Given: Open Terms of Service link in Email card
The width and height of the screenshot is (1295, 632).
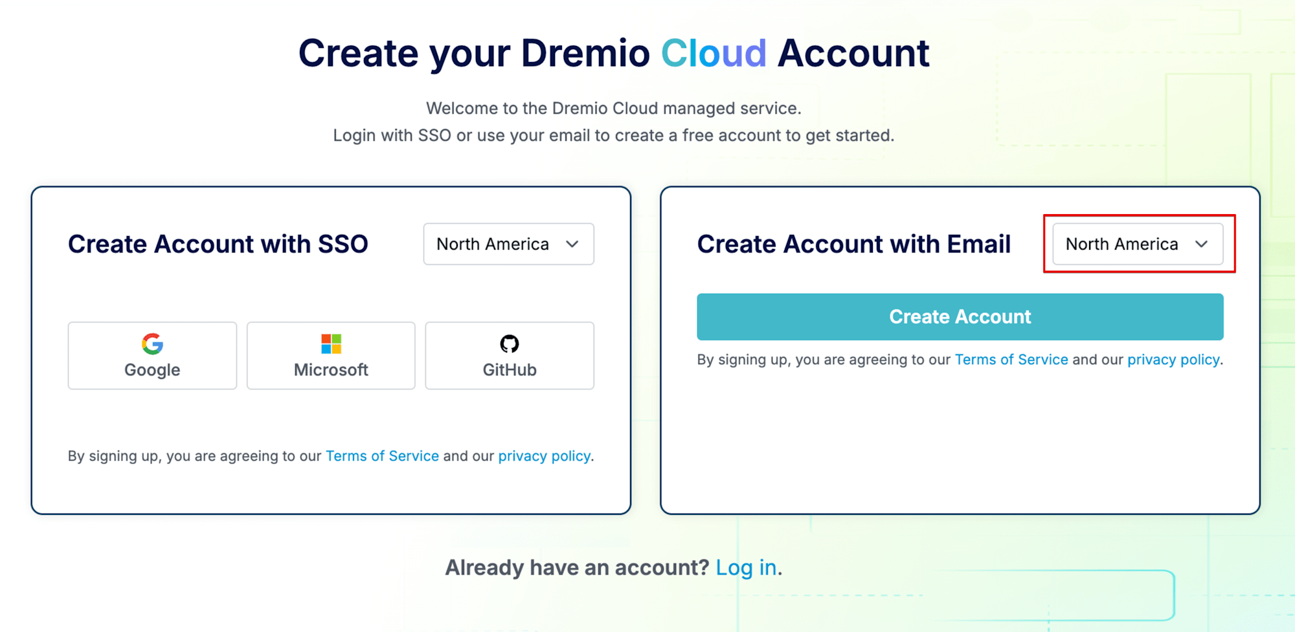Looking at the screenshot, I should coord(1011,360).
